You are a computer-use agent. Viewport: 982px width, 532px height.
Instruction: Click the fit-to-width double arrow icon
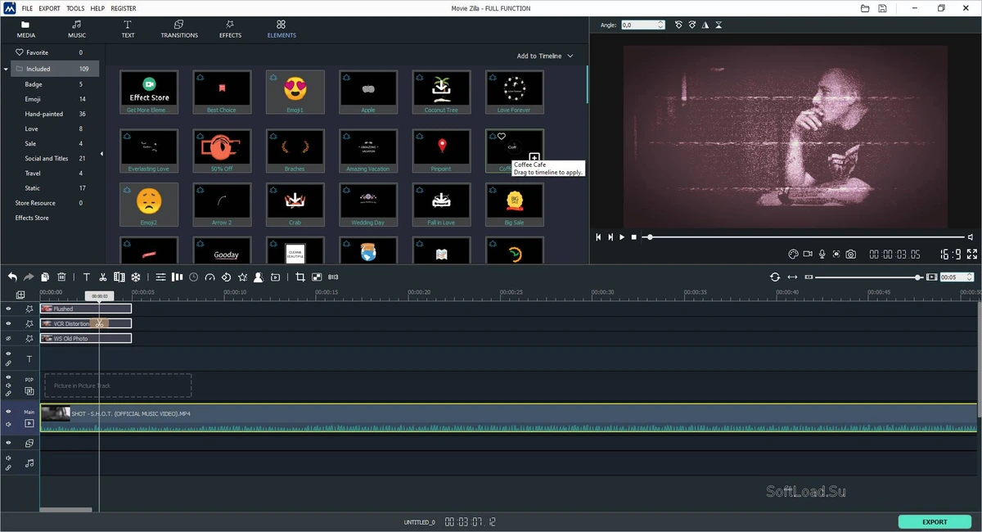(792, 277)
